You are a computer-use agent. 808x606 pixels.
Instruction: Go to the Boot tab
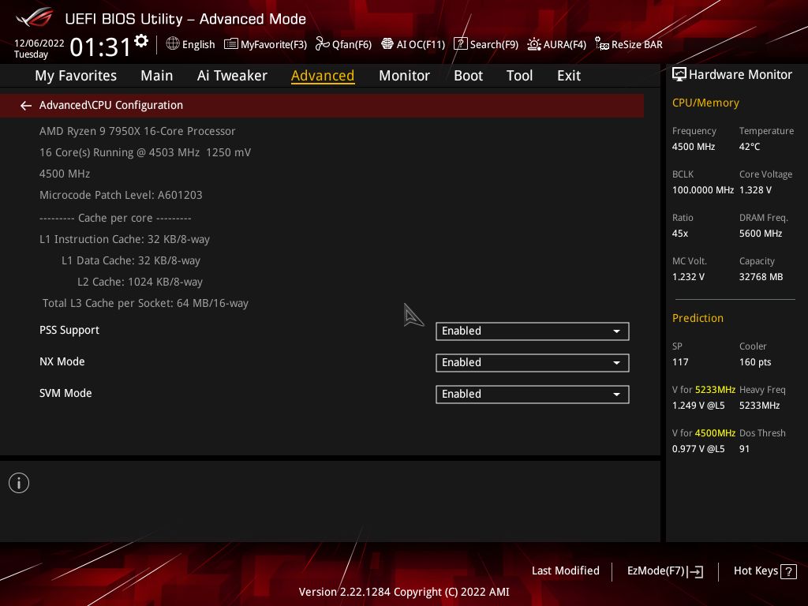click(468, 76)
